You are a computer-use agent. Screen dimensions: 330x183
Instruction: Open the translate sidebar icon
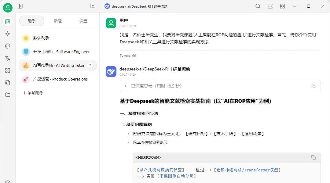8,58
